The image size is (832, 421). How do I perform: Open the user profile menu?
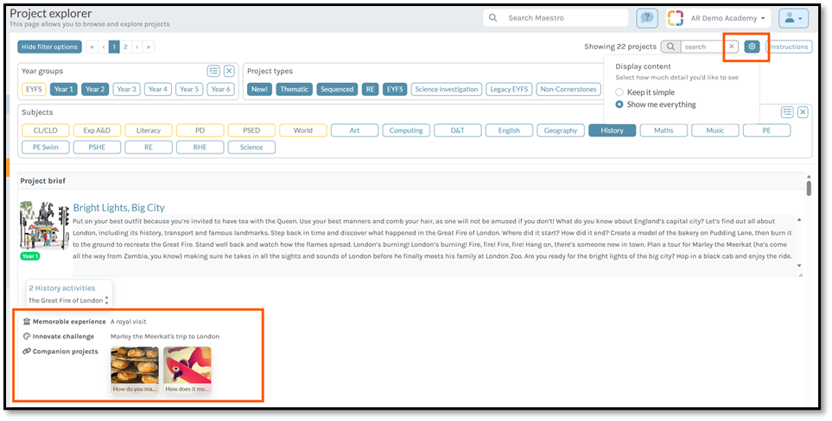(x=792, y=18)
